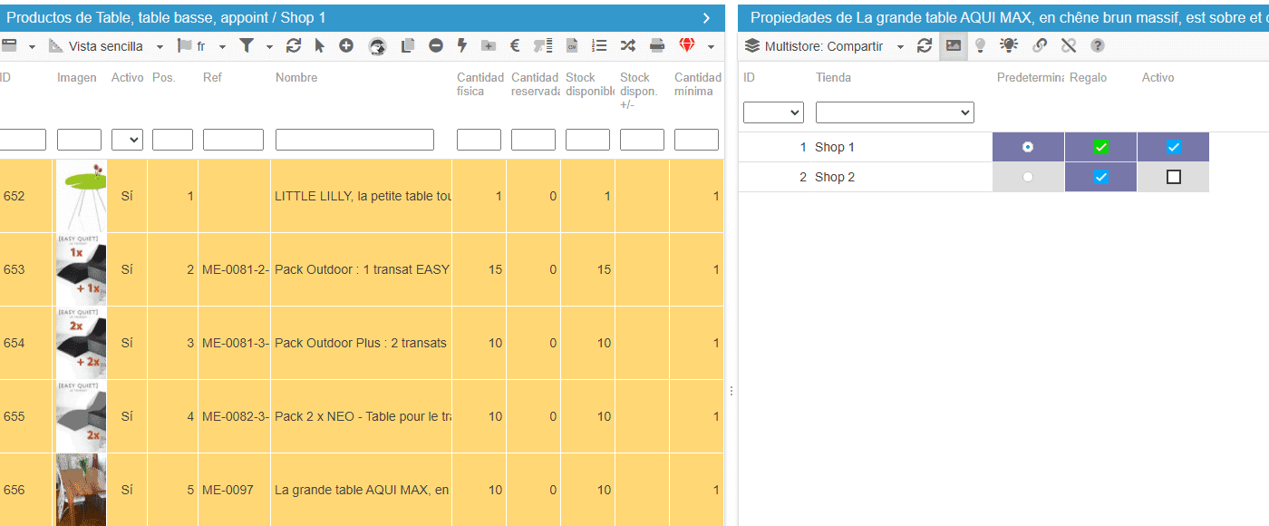
Task: Click the help question mark icon
Action: pos(1098,45)
